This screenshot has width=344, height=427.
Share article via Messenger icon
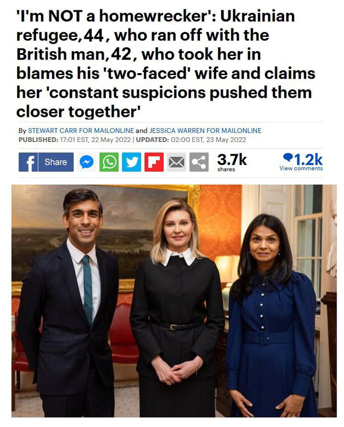pos(86,162)
